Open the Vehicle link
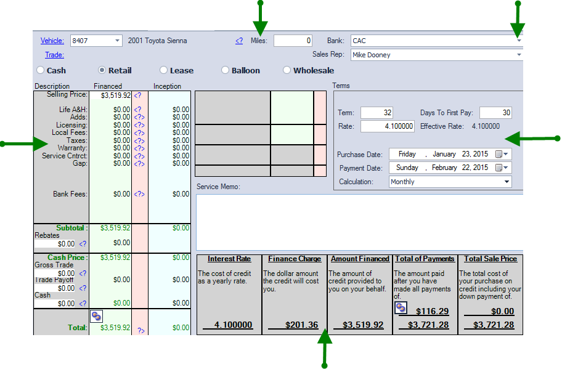 52,41
